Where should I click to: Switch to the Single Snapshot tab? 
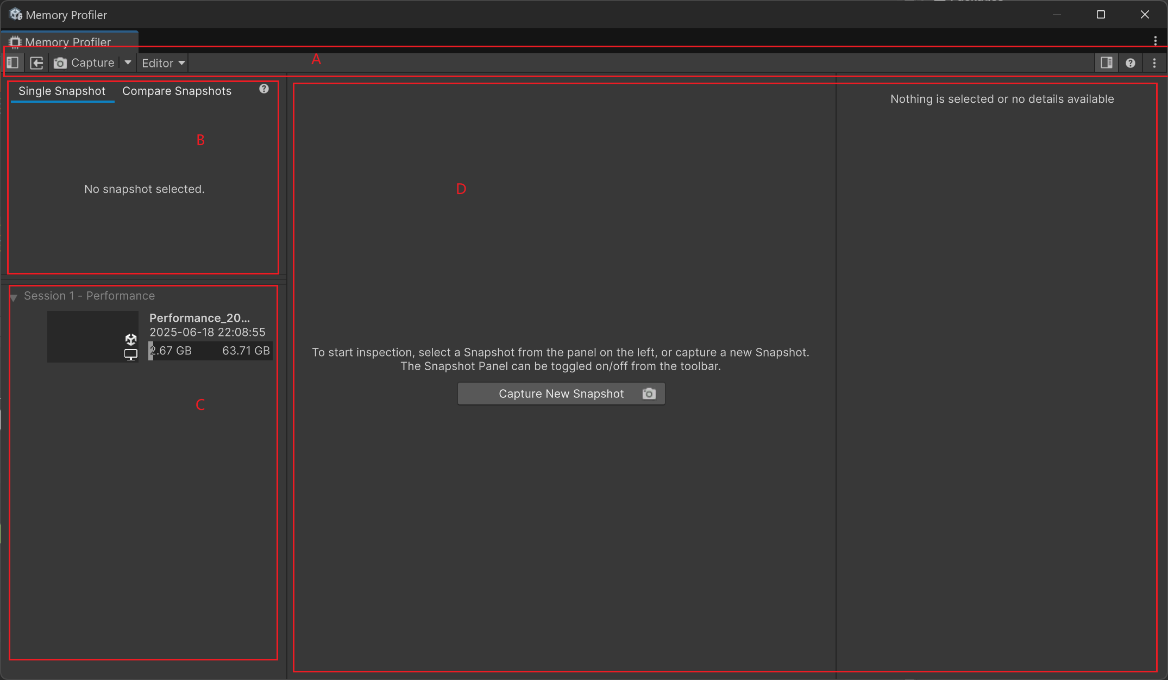(62, 91)
